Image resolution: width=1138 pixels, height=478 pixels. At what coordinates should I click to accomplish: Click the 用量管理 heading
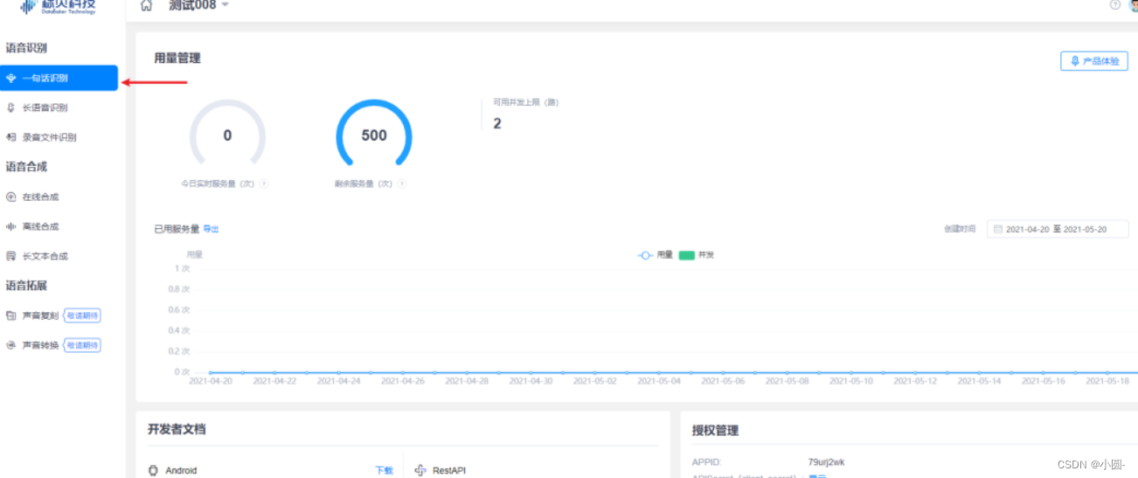click(x=177, y=58)
